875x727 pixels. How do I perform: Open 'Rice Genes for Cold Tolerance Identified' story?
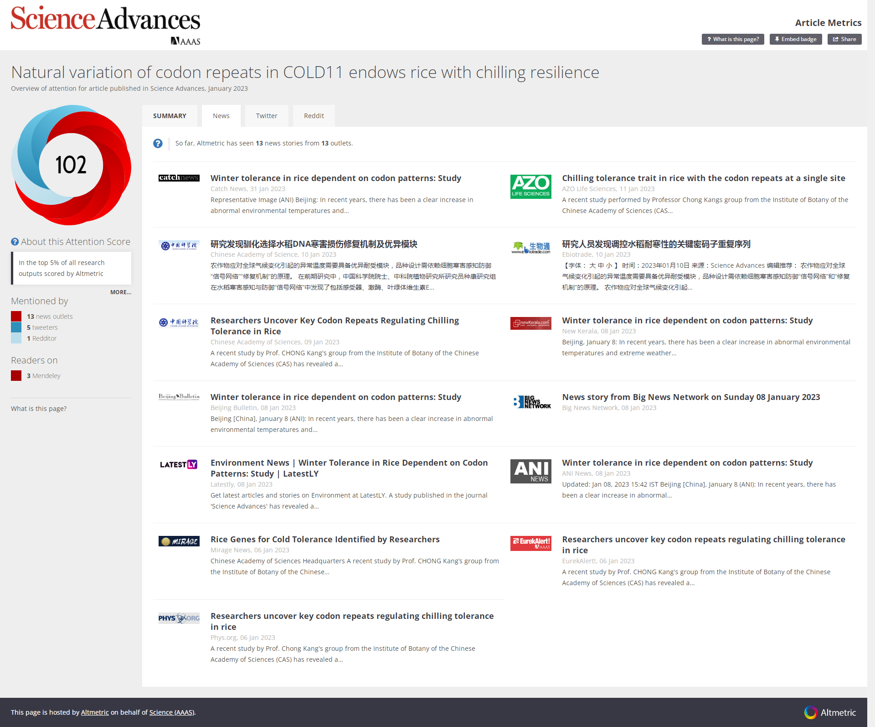point(325,540)
